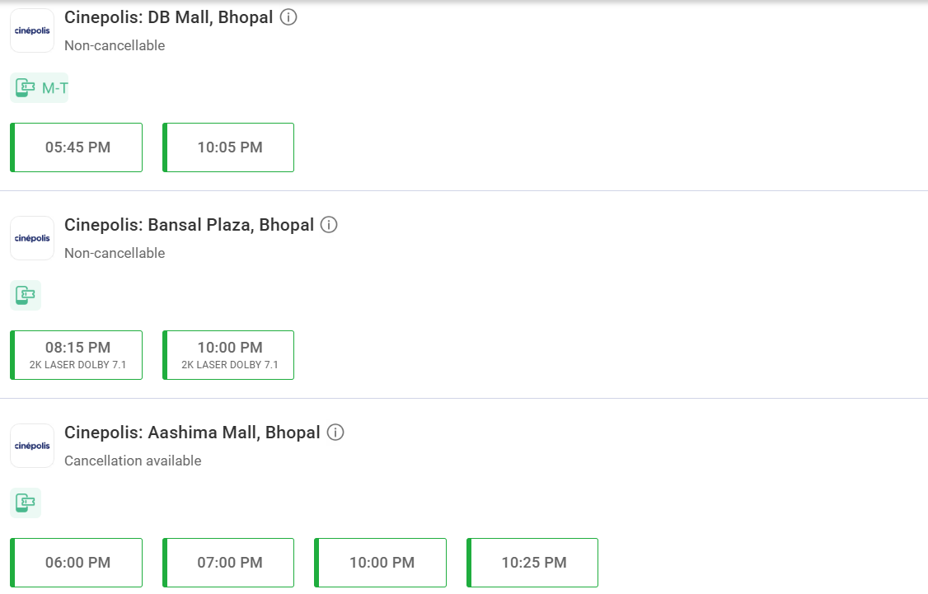The height and width of the screenshot is (594, 928).
Task: Select the 07:00 PM show at Aashima Mall
Action: (228, 563)
